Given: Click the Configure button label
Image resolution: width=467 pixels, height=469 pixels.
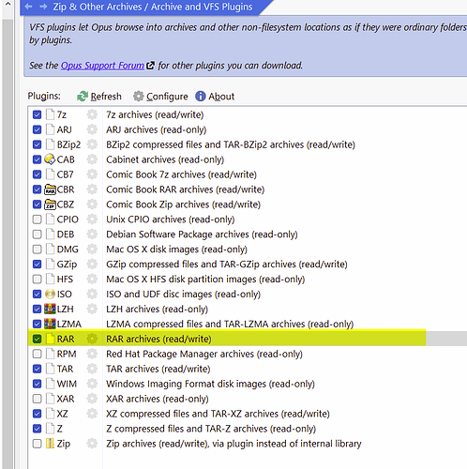Looking at the screenshot, I should 167,97.
